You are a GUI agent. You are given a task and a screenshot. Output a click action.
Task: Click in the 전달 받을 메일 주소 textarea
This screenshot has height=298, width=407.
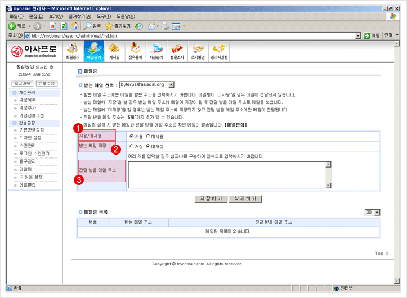[x=225, y=174]
